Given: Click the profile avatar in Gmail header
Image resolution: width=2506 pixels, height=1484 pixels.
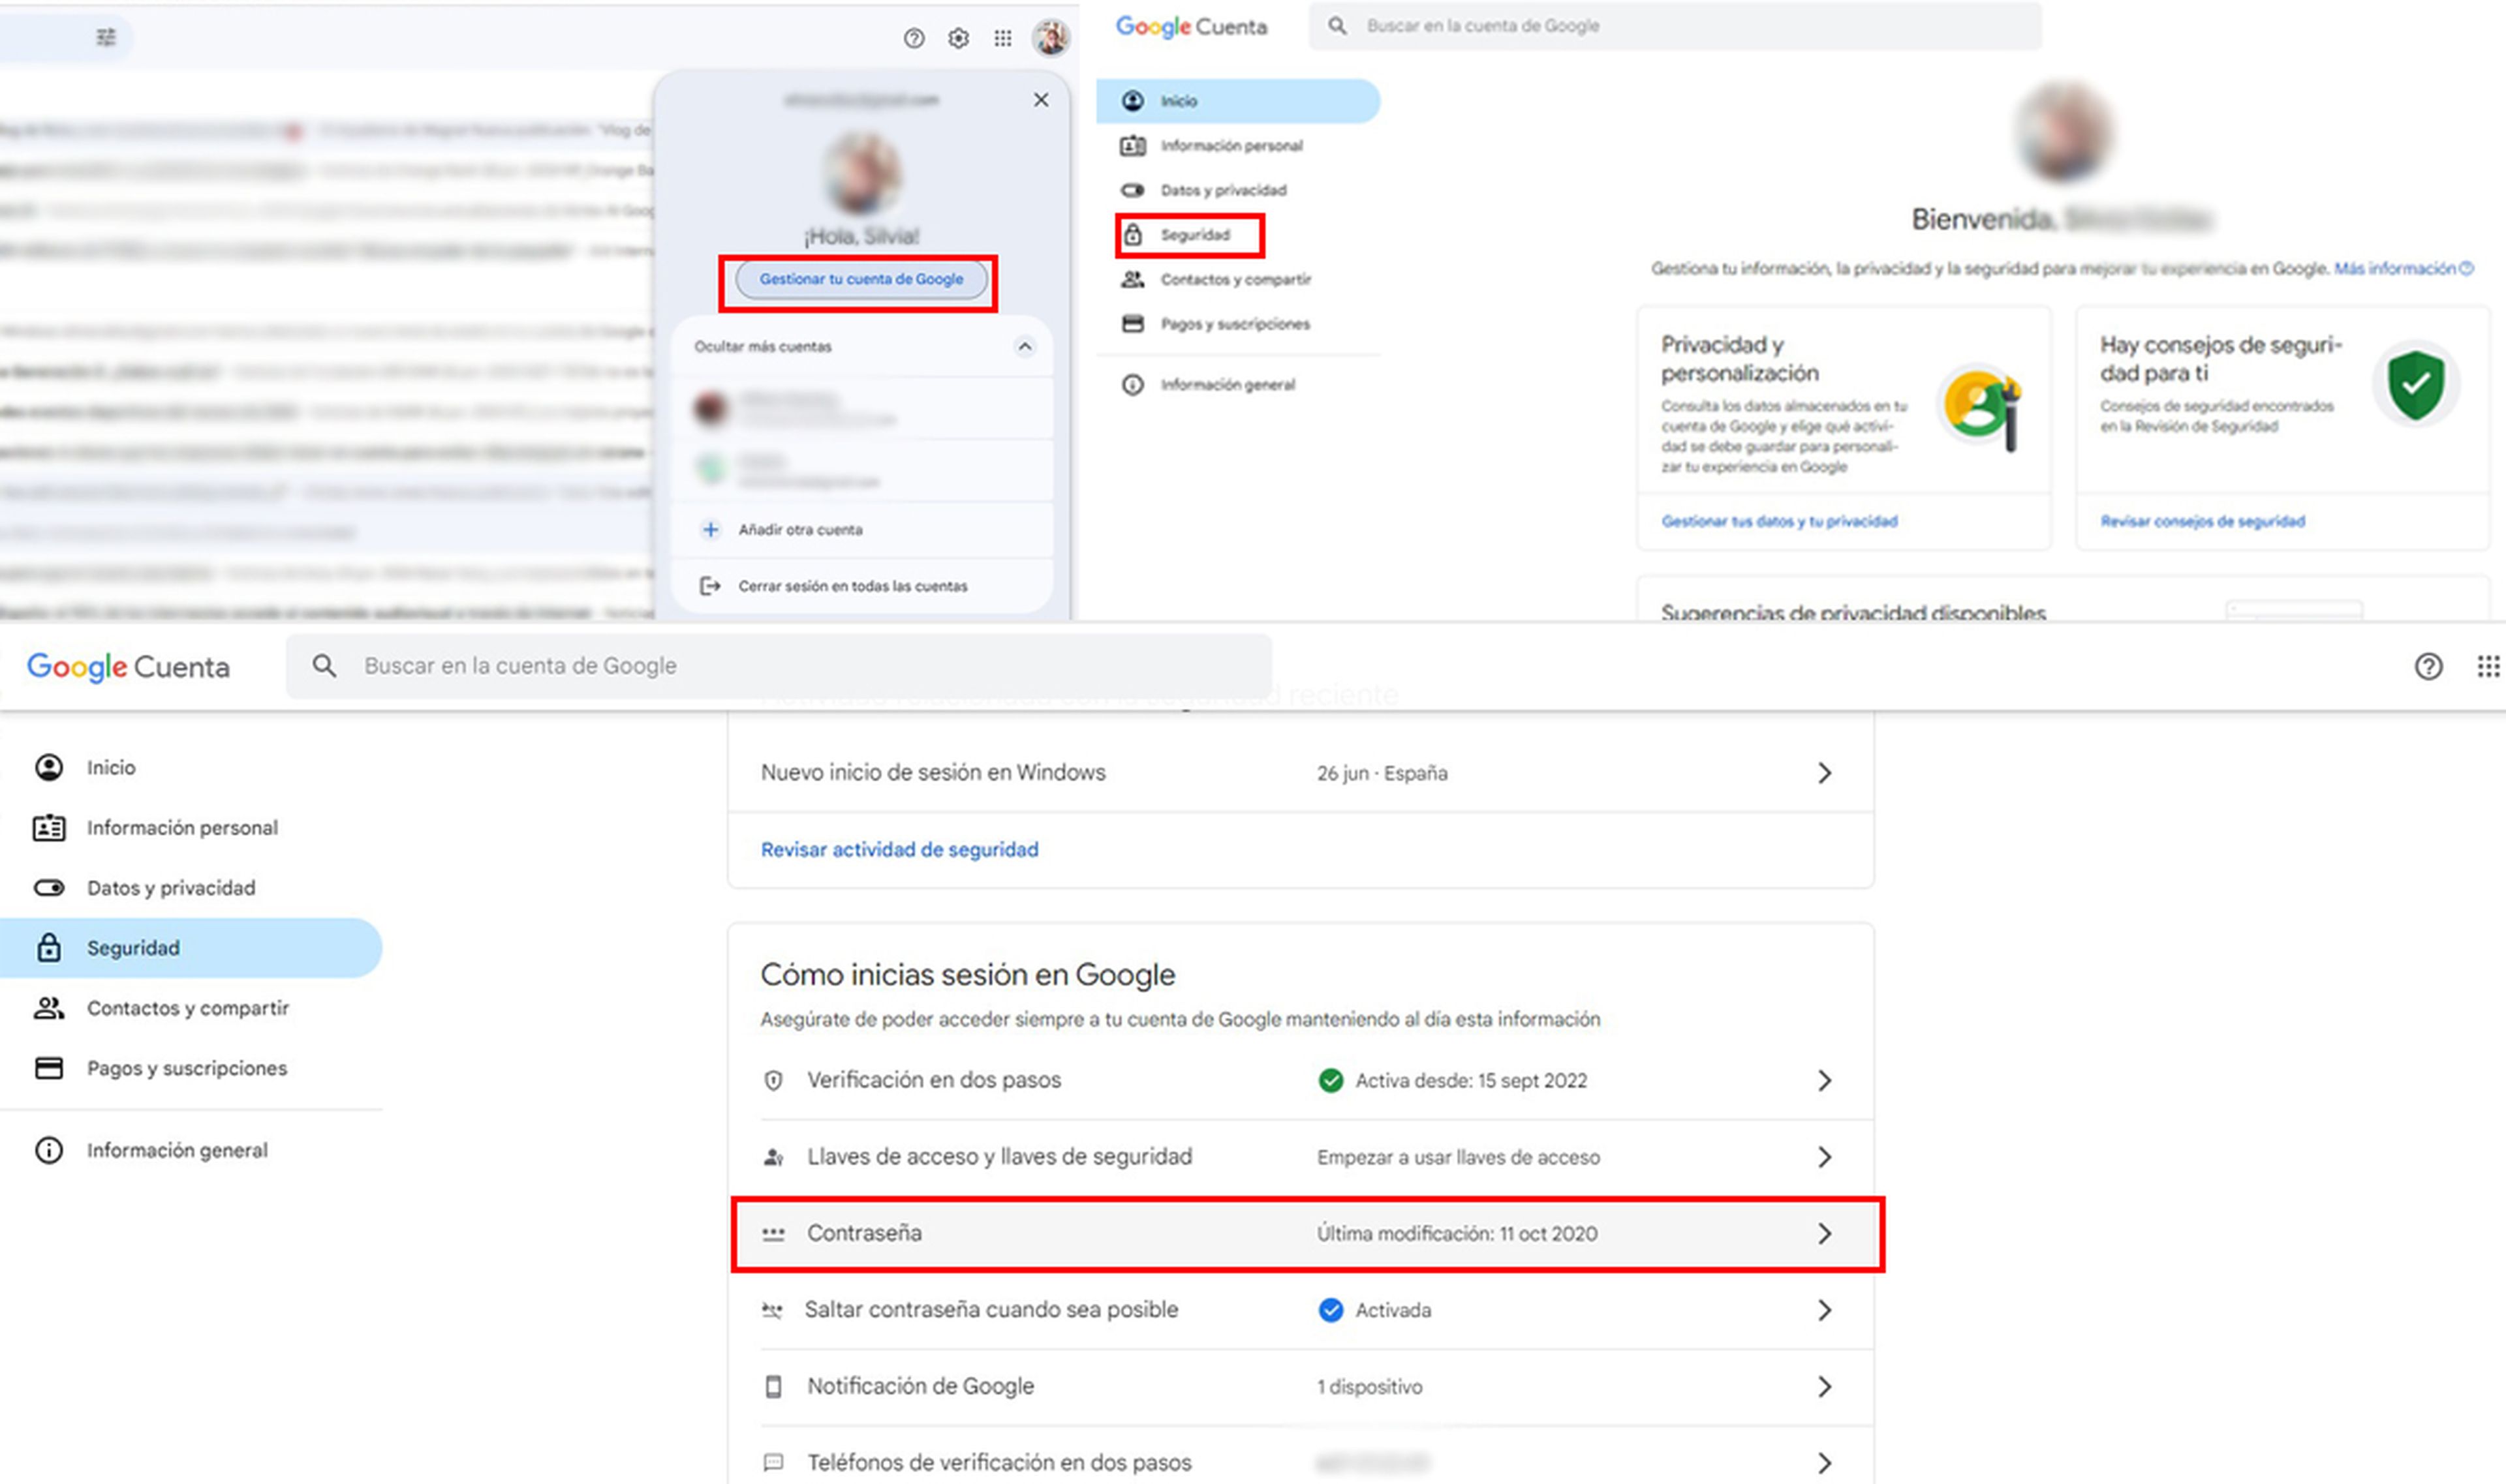Looking at the screenshot, I should (x=1051, y=38).
